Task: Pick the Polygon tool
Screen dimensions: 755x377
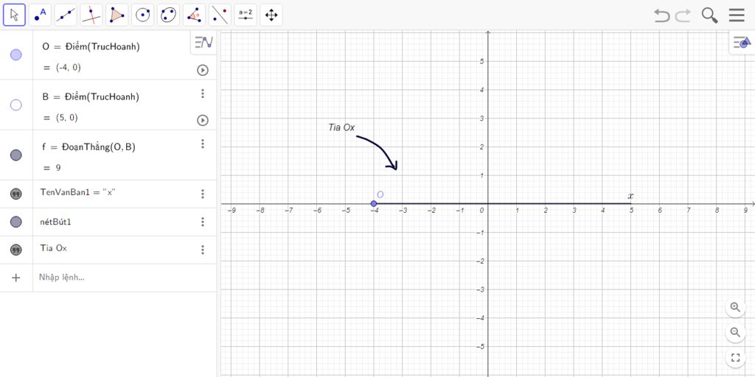Action: click(117, 15)
